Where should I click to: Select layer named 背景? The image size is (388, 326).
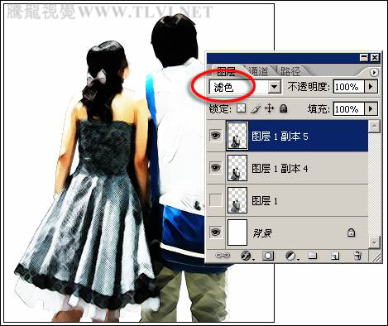pos(262,233)
